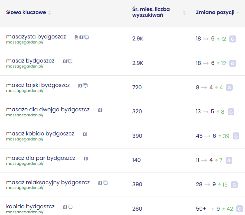Click Zmiana pozycji column header label
This screenshot has height=215, width=245.
point(215,12)
